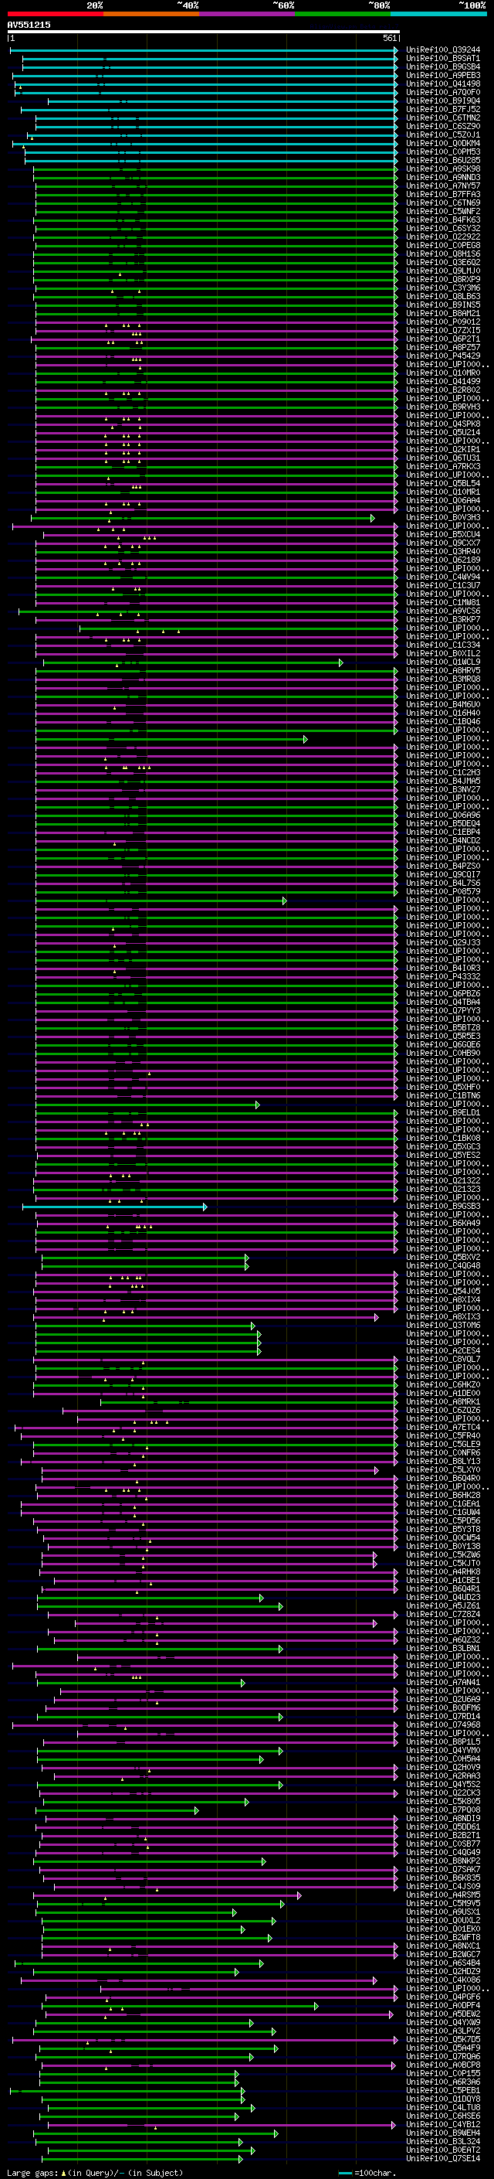The height and width of the screenshot is (2179, 494).
Task: Select label UniRef100_C5GLE9
Action: pos(442,1444)
